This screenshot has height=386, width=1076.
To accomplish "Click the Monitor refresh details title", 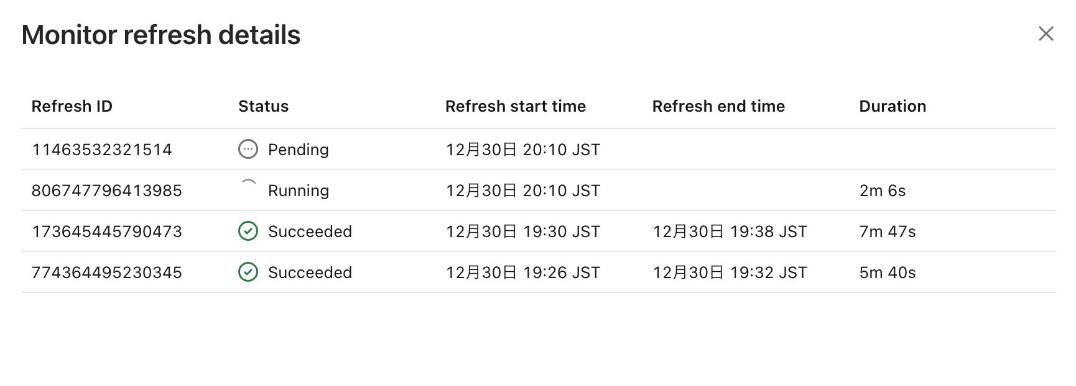I will pyautogui.click(x=161, y=35).
